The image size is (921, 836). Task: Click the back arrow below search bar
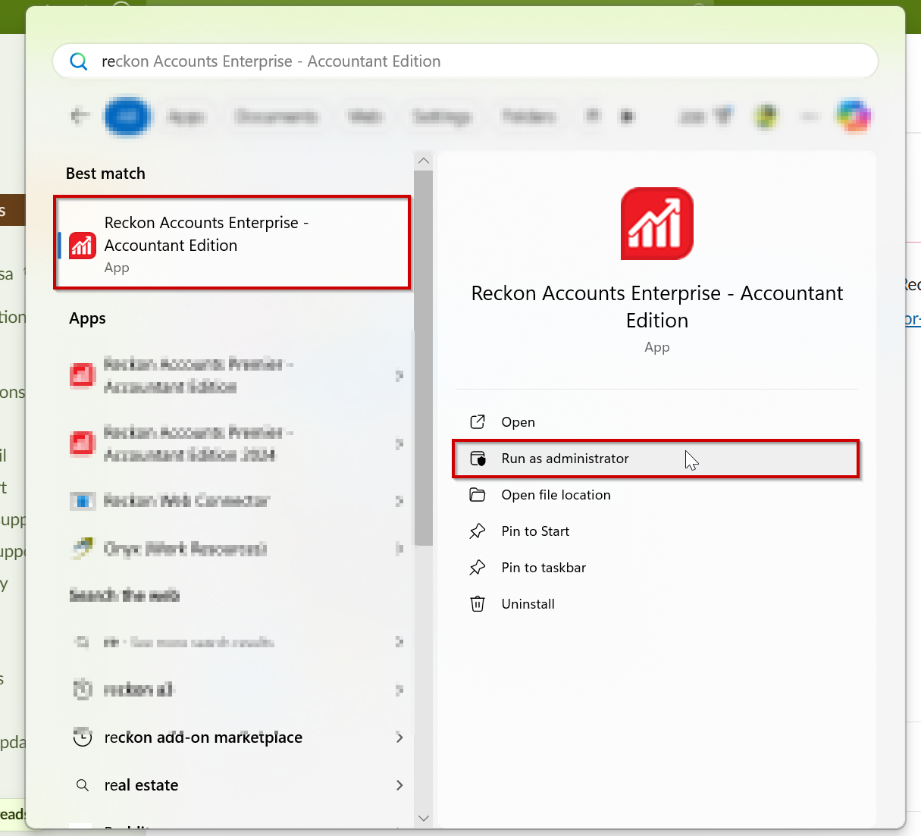(80, 116)
